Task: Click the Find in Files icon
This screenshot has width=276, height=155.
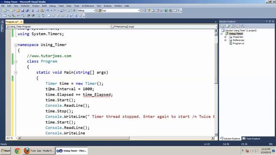Action: click(x=100, y=11)
